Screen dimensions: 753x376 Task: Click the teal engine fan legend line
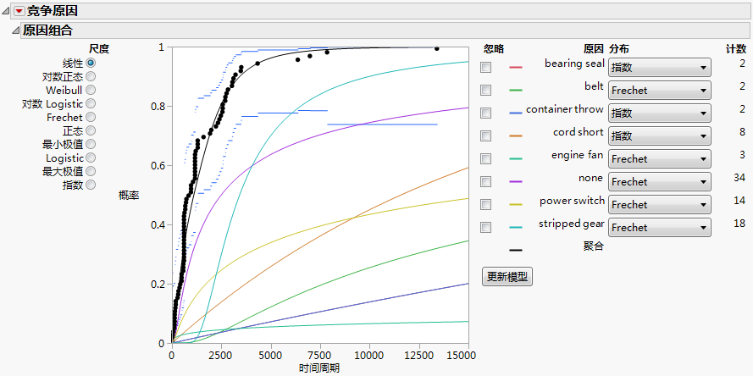coord(516,159)
